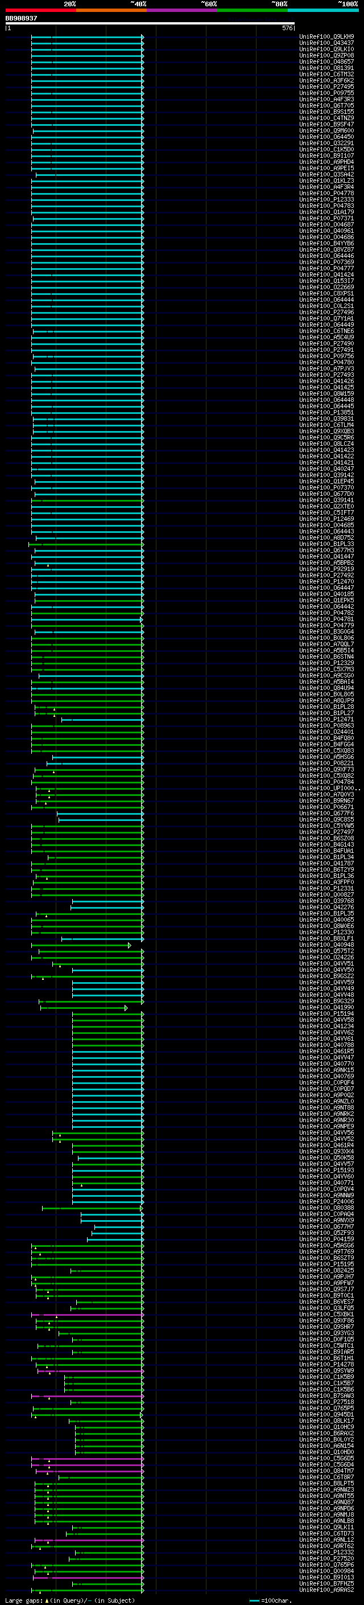This screenshot has height=1605, width=364.
Task: Select hit label UniRef100_P27497
Action: pos(326,832)
